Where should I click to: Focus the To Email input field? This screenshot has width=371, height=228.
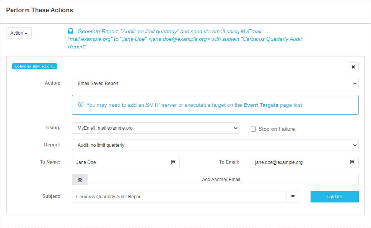click(x=298, y=162)
